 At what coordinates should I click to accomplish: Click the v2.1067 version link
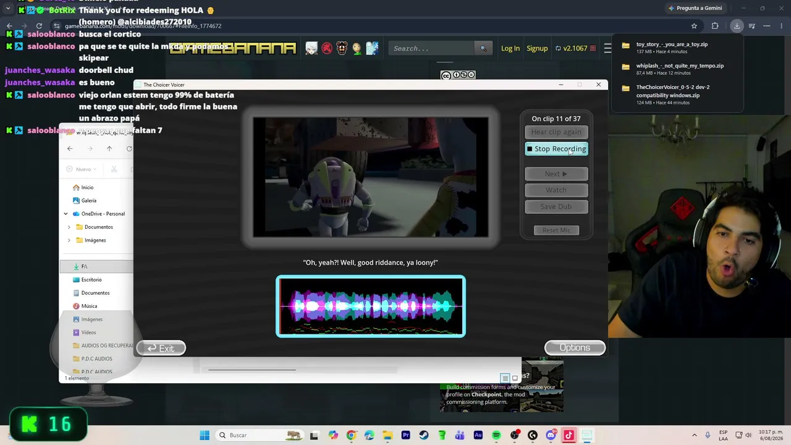[x=575, y=48]
